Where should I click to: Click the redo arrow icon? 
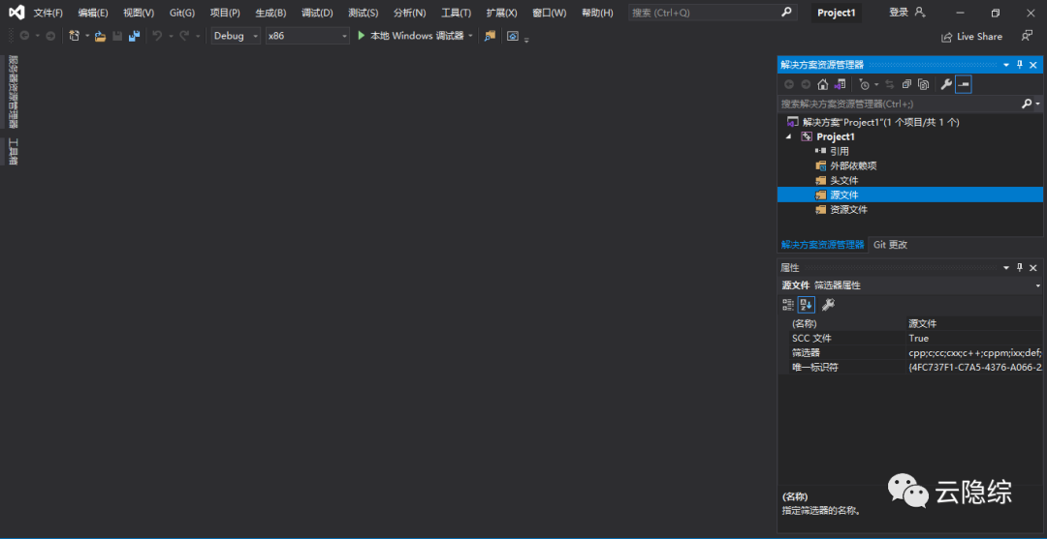pos(184,36)
